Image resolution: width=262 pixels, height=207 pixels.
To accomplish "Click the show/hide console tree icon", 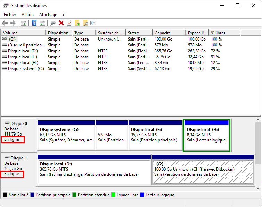I will click(24, 23).
